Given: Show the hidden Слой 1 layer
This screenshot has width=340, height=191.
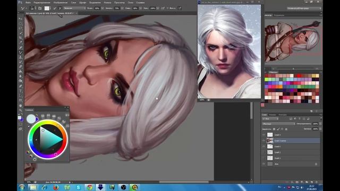Looking at the screenshot, I should (263, 158).
